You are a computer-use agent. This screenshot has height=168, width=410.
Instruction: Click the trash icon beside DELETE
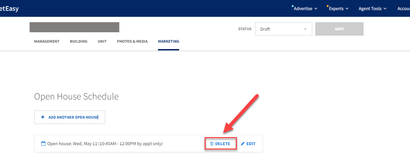coord(212,144)
